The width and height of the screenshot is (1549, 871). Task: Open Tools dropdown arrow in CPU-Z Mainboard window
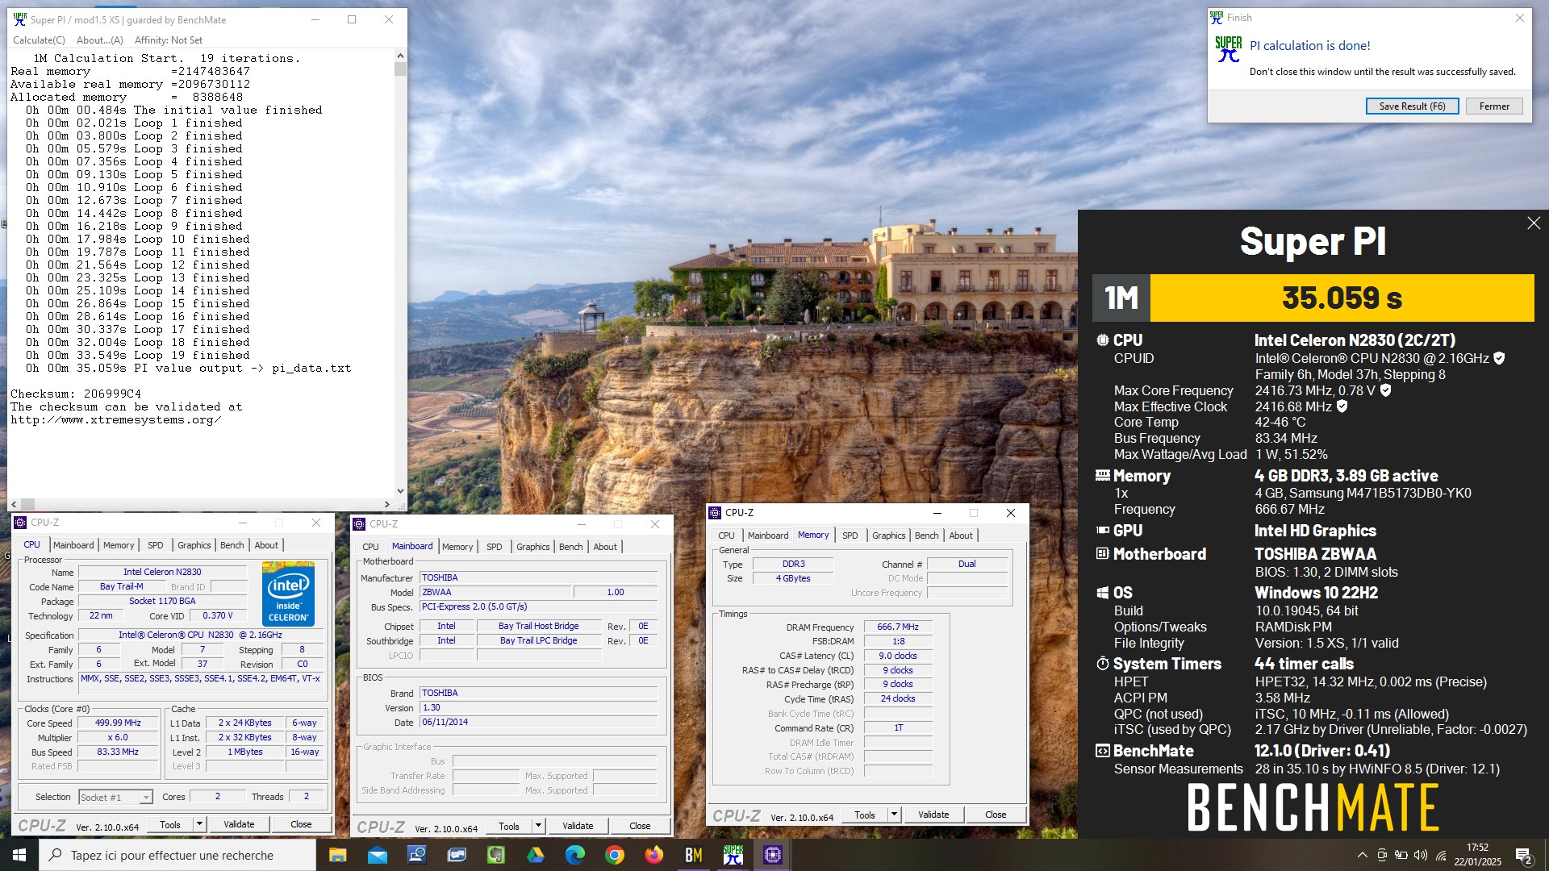point(538,826)
